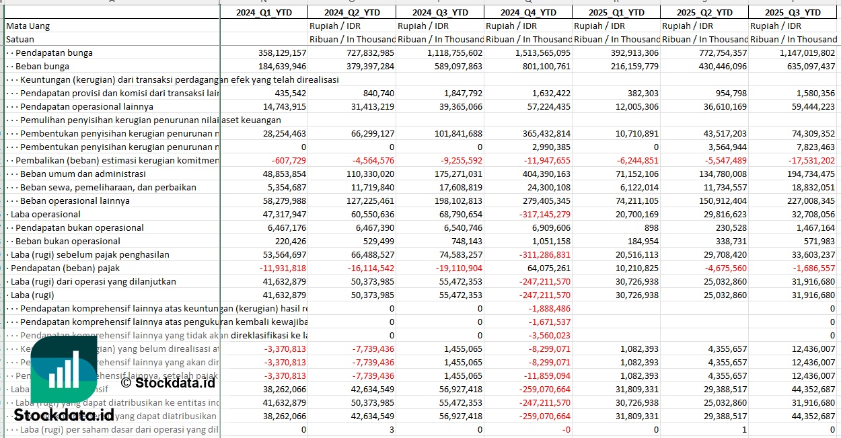Select cell value 2,990,385
The height and width of the screenshot is (438, 841).
551,147
